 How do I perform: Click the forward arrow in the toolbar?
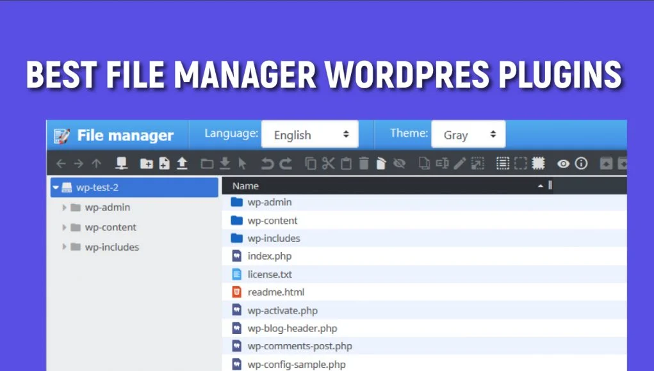pyautogui.click(x=78, y=164)
